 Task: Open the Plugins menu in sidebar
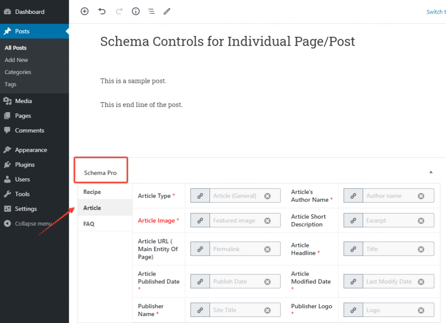click(x=25, y=165)
